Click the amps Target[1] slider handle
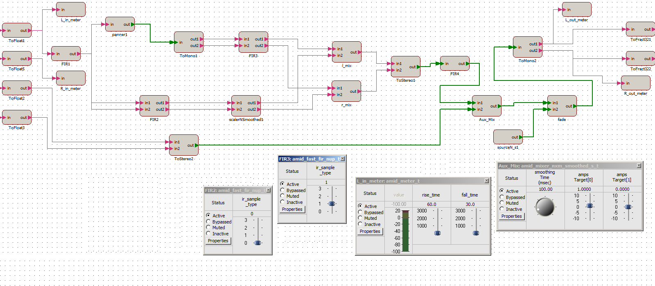 (x=629, y=207)
